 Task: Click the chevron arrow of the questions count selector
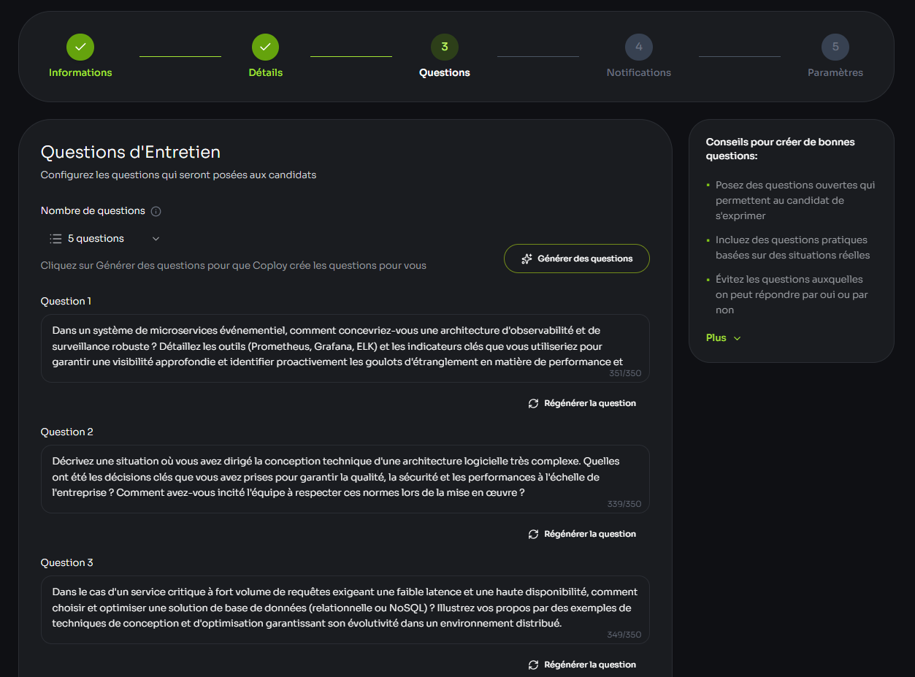156,239
